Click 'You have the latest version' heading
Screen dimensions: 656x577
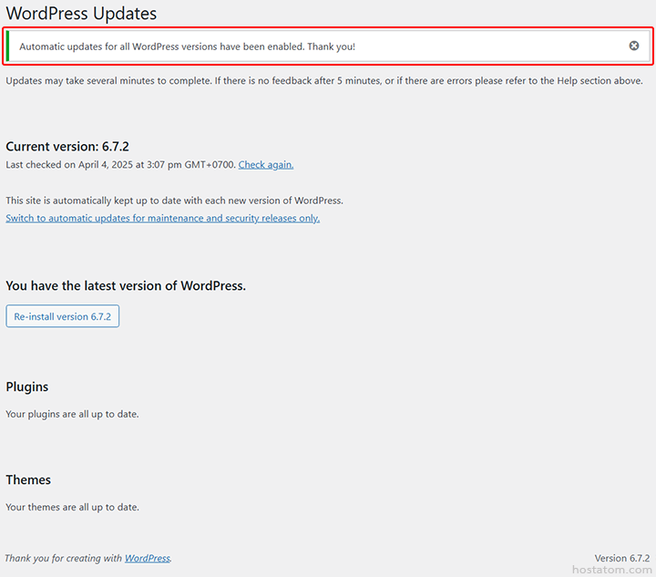[x=126, y=286]
